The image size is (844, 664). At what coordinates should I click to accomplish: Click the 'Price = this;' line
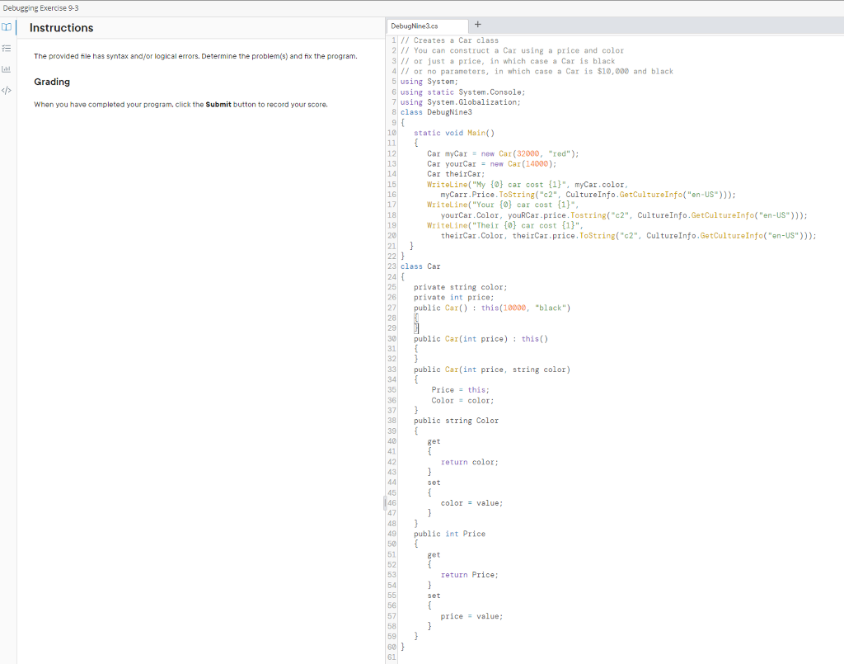pos(460,390)
